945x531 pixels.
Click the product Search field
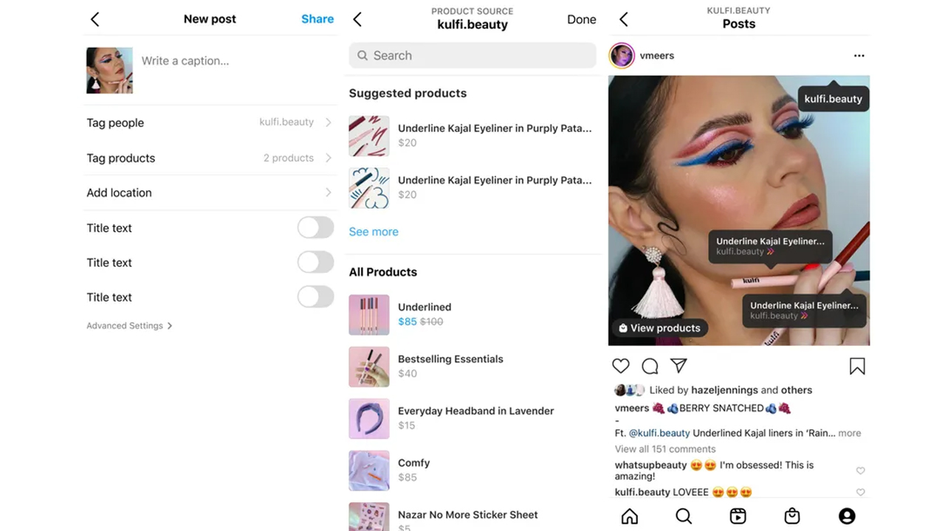click(472, 55)
